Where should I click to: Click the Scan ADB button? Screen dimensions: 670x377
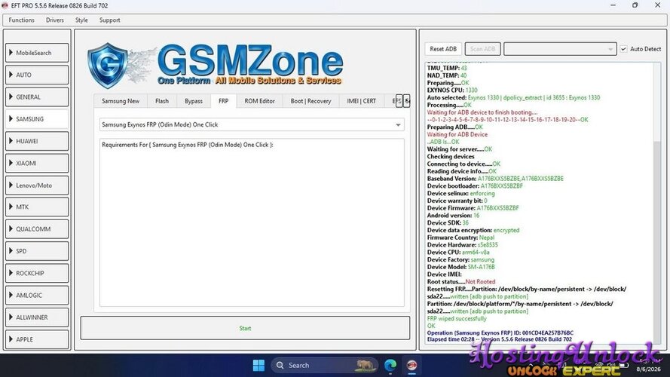[x=483, y=49]
